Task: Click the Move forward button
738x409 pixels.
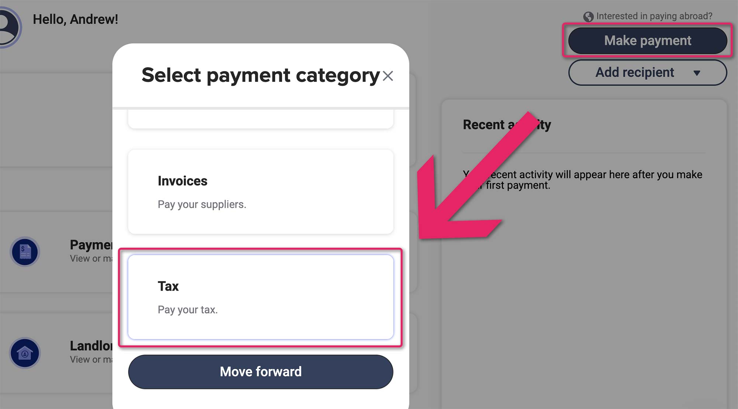Action: click(x=261, y=371)
